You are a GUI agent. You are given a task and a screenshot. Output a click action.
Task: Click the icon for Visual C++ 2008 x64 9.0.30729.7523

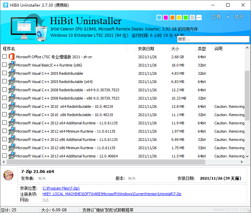click(x=12, y=90)
